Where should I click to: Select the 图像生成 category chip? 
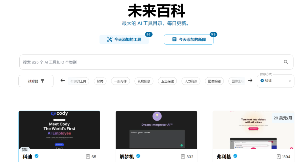237,81
